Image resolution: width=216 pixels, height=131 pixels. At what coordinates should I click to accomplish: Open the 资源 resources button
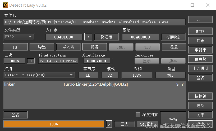tap(95, 47)
